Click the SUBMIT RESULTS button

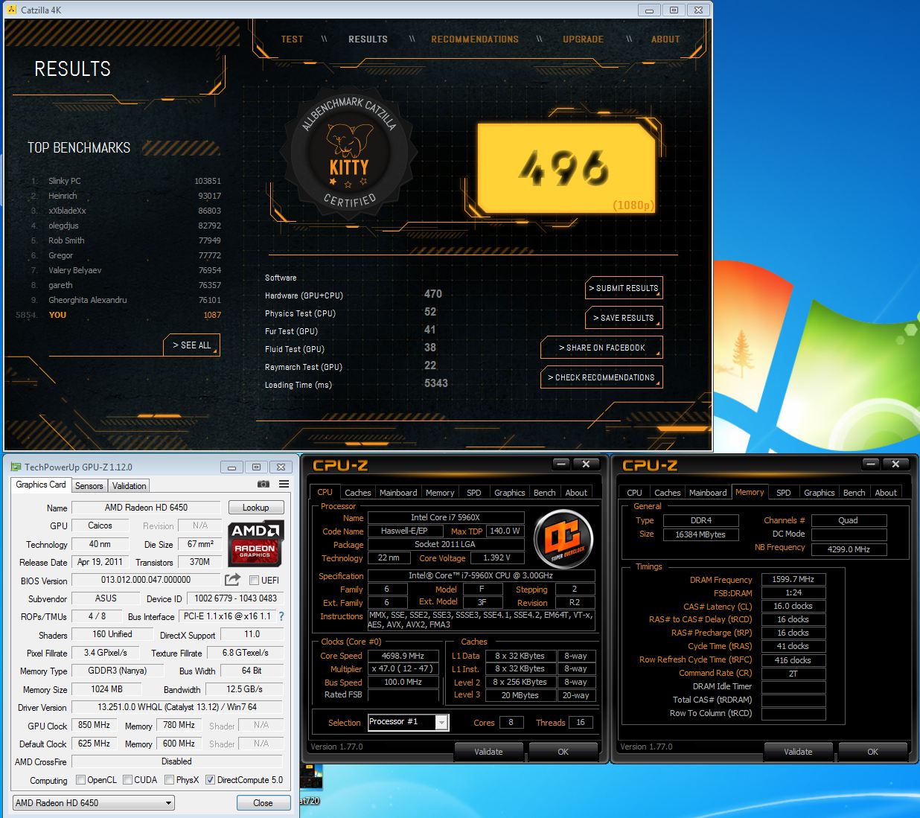point(624,288)
